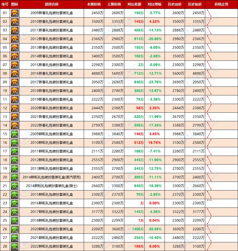Select the -38.89% change cell
The image size is (238, 251).
point(154,229)
